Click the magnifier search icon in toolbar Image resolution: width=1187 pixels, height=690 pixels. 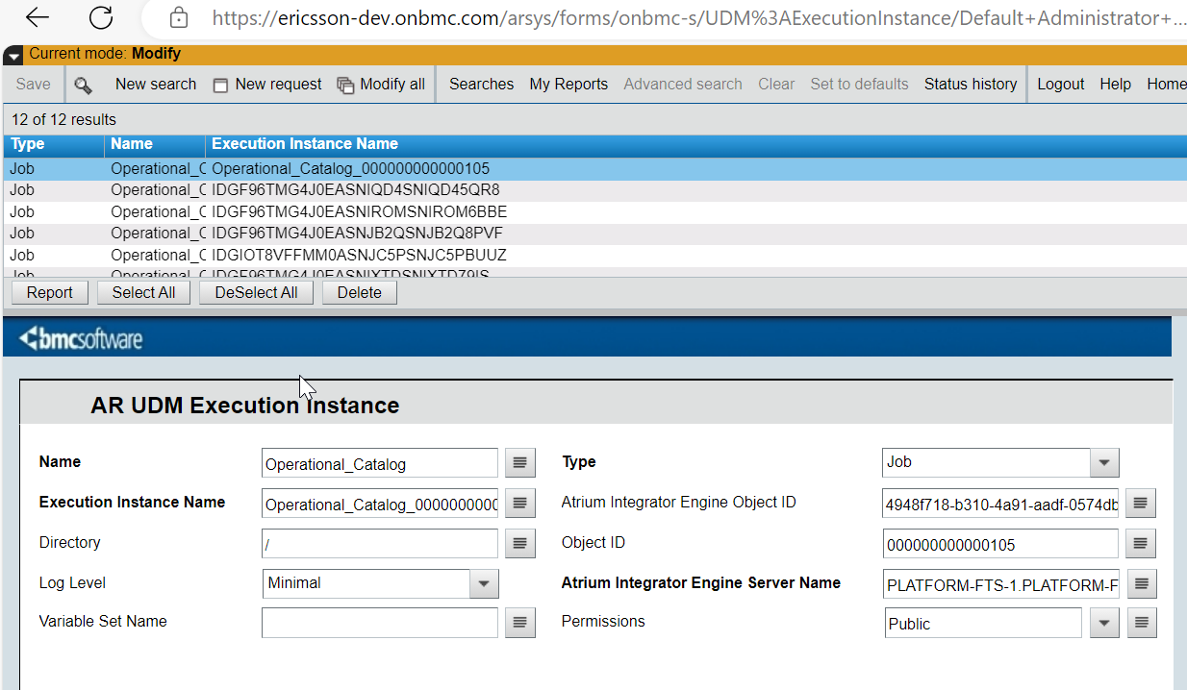[84, 85]
